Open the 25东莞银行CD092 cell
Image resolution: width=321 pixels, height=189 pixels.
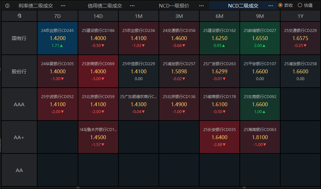point(260,104)
